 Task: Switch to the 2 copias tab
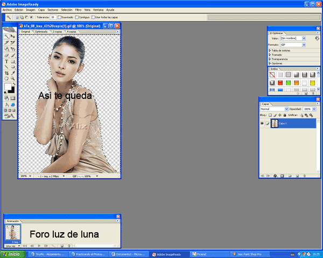(x=57, y=32)
